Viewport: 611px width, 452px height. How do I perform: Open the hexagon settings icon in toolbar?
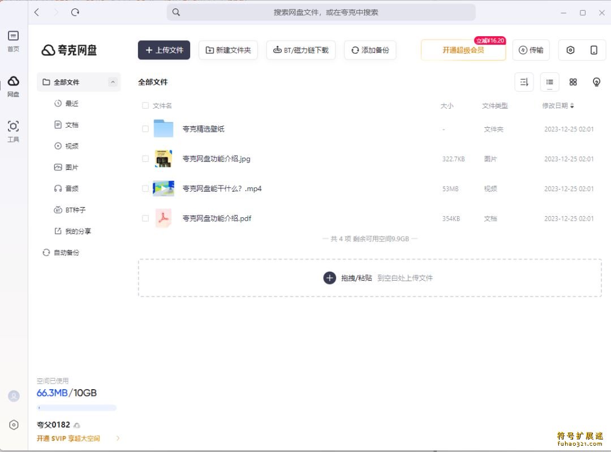tap(570, 50)
